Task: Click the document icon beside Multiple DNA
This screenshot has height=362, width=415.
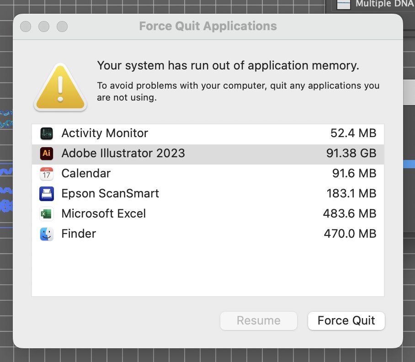Action: click(x=344, y=4)
